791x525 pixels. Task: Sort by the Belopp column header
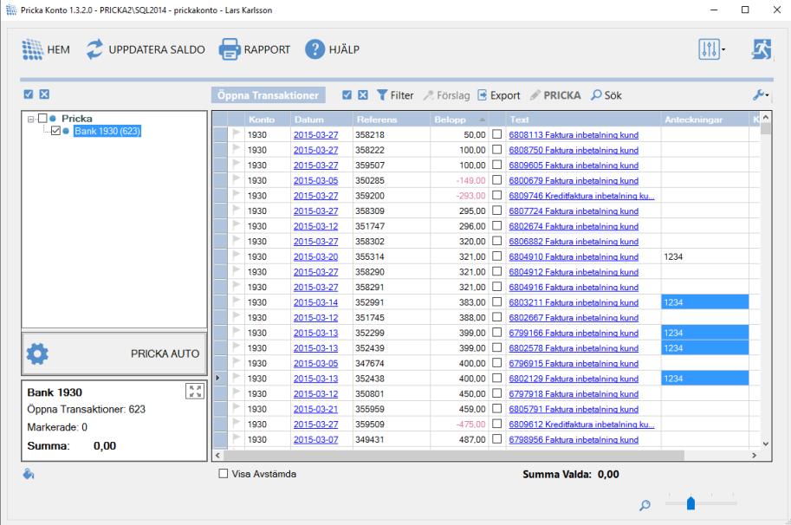click(459, 120)
